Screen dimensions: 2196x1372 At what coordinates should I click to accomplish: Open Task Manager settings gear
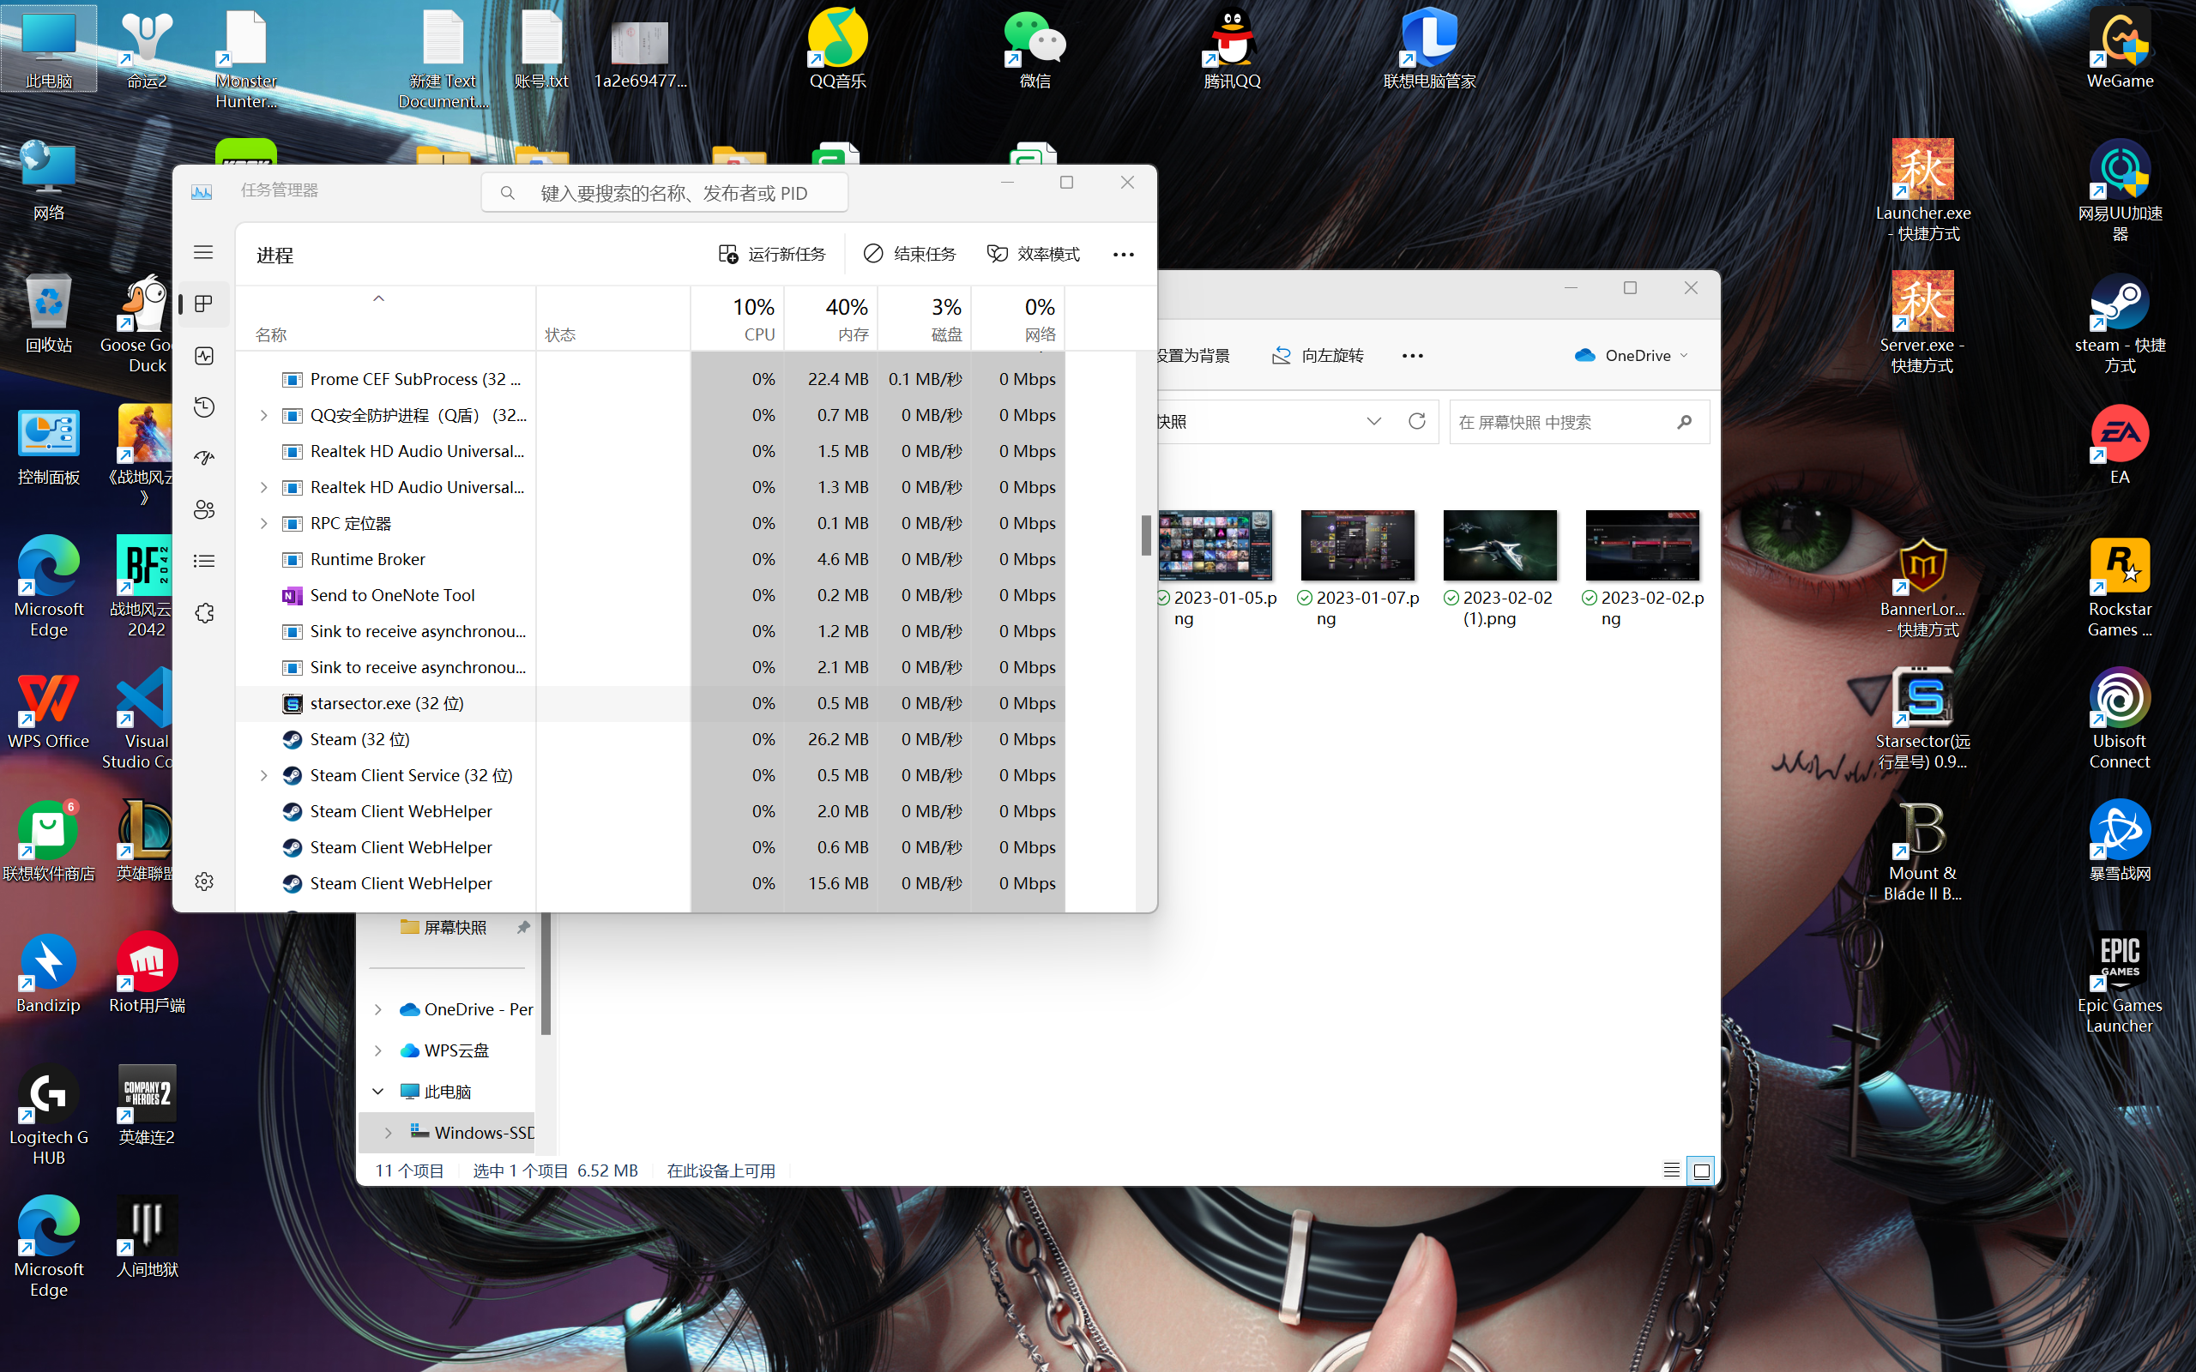(204, 882)
